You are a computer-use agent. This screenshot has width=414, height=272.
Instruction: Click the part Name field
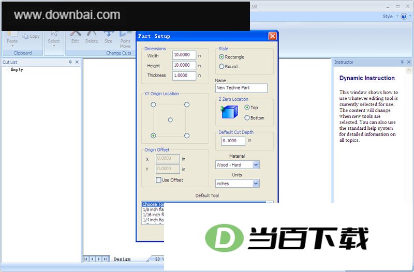tap(241, 88)
